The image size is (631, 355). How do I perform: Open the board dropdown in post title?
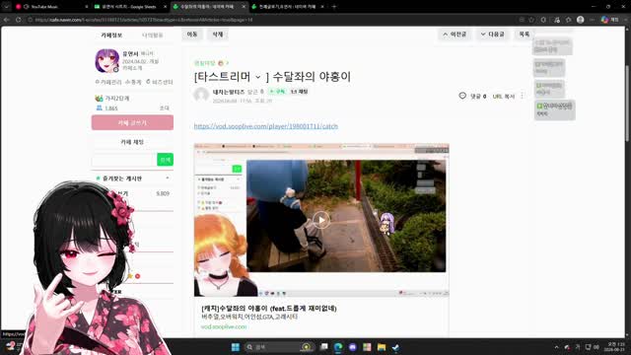coord(258,77)
